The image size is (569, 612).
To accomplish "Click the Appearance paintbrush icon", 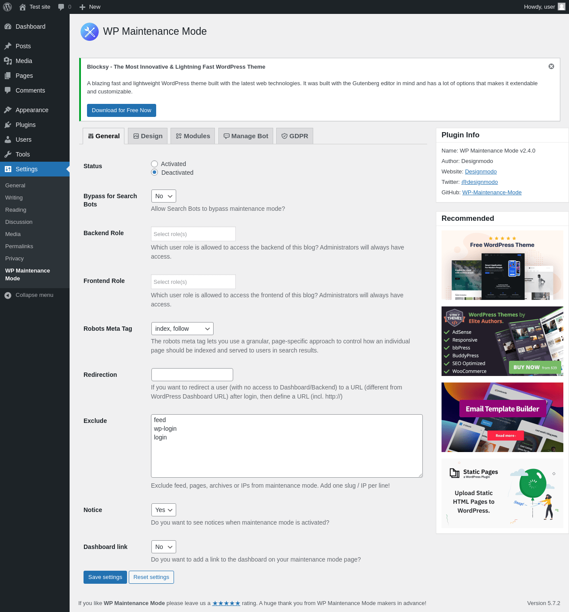I will (x=8, y=110).
